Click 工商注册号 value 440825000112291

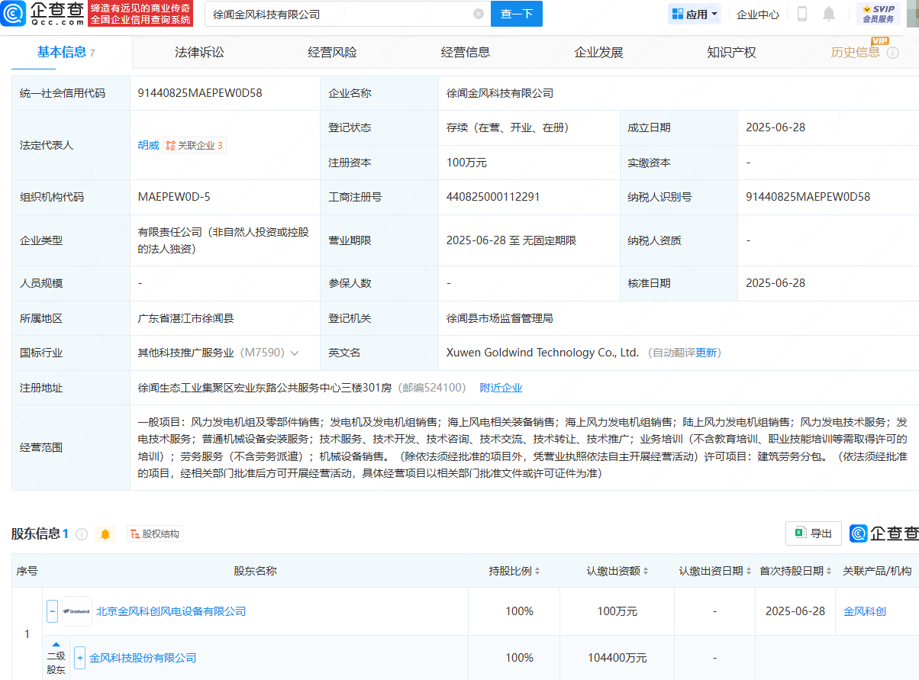pos(493,197)
